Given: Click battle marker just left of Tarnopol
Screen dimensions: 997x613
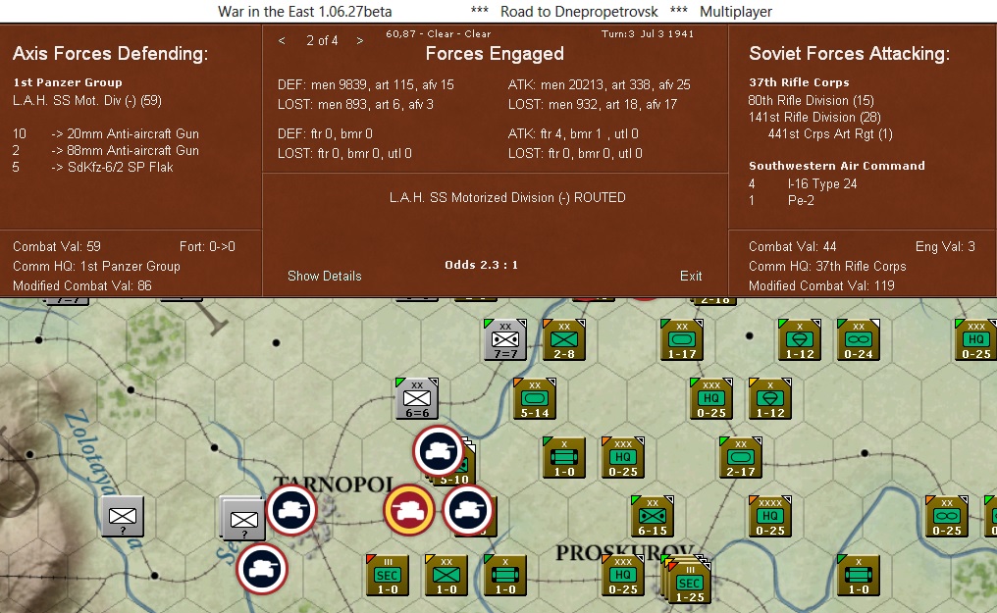Looking at the screenshot, I should coord(291,510).
